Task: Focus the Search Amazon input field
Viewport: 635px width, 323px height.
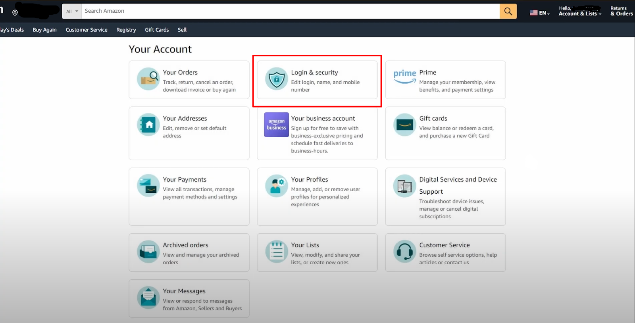Action: point(291,11)
